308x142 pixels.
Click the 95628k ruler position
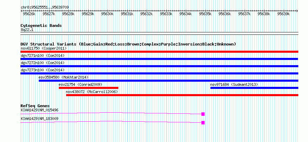click(x=68, y=14)
